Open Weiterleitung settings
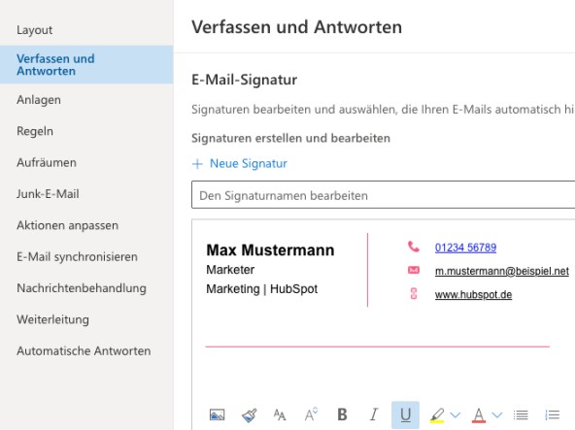The width and height of the screenshot is (575, 430). pyautogui.click(x=52, y=319)
